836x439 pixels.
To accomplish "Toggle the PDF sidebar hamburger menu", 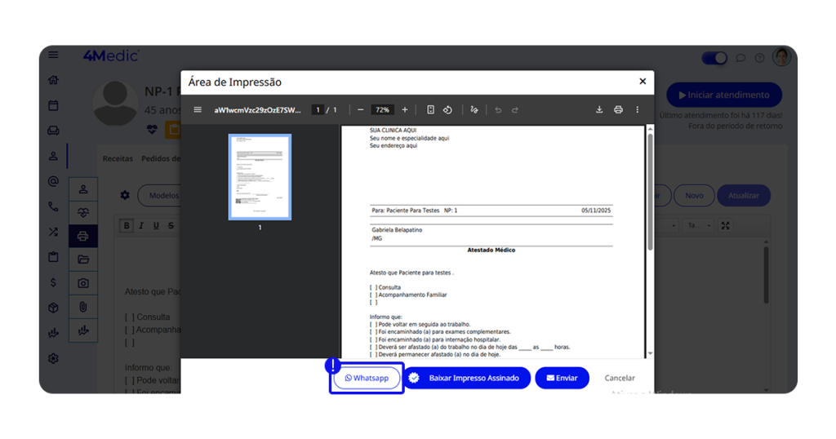I will (197, 110).
